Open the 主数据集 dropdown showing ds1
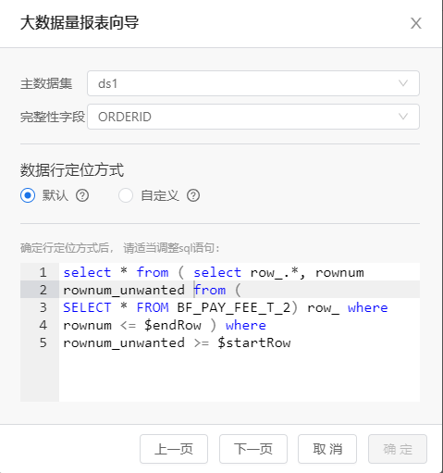 tap(253, 83)
